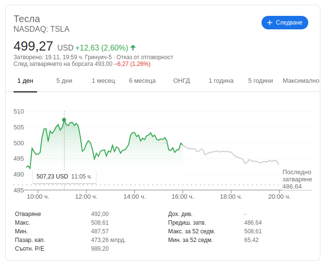Click the Тесла company title
The width and height of the screenshot is (328, 267).
coord(27,19)
